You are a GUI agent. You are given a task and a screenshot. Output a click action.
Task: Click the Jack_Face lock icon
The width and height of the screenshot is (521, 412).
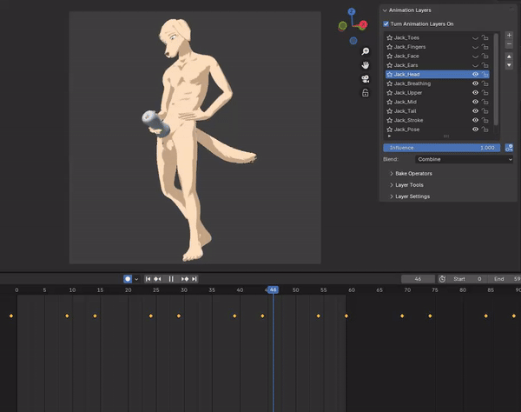[x=485, y=56]
